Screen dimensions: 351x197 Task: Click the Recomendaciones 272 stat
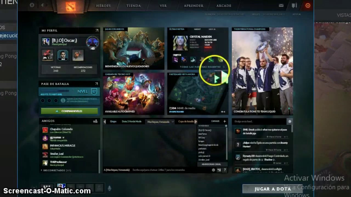point(83,69)
